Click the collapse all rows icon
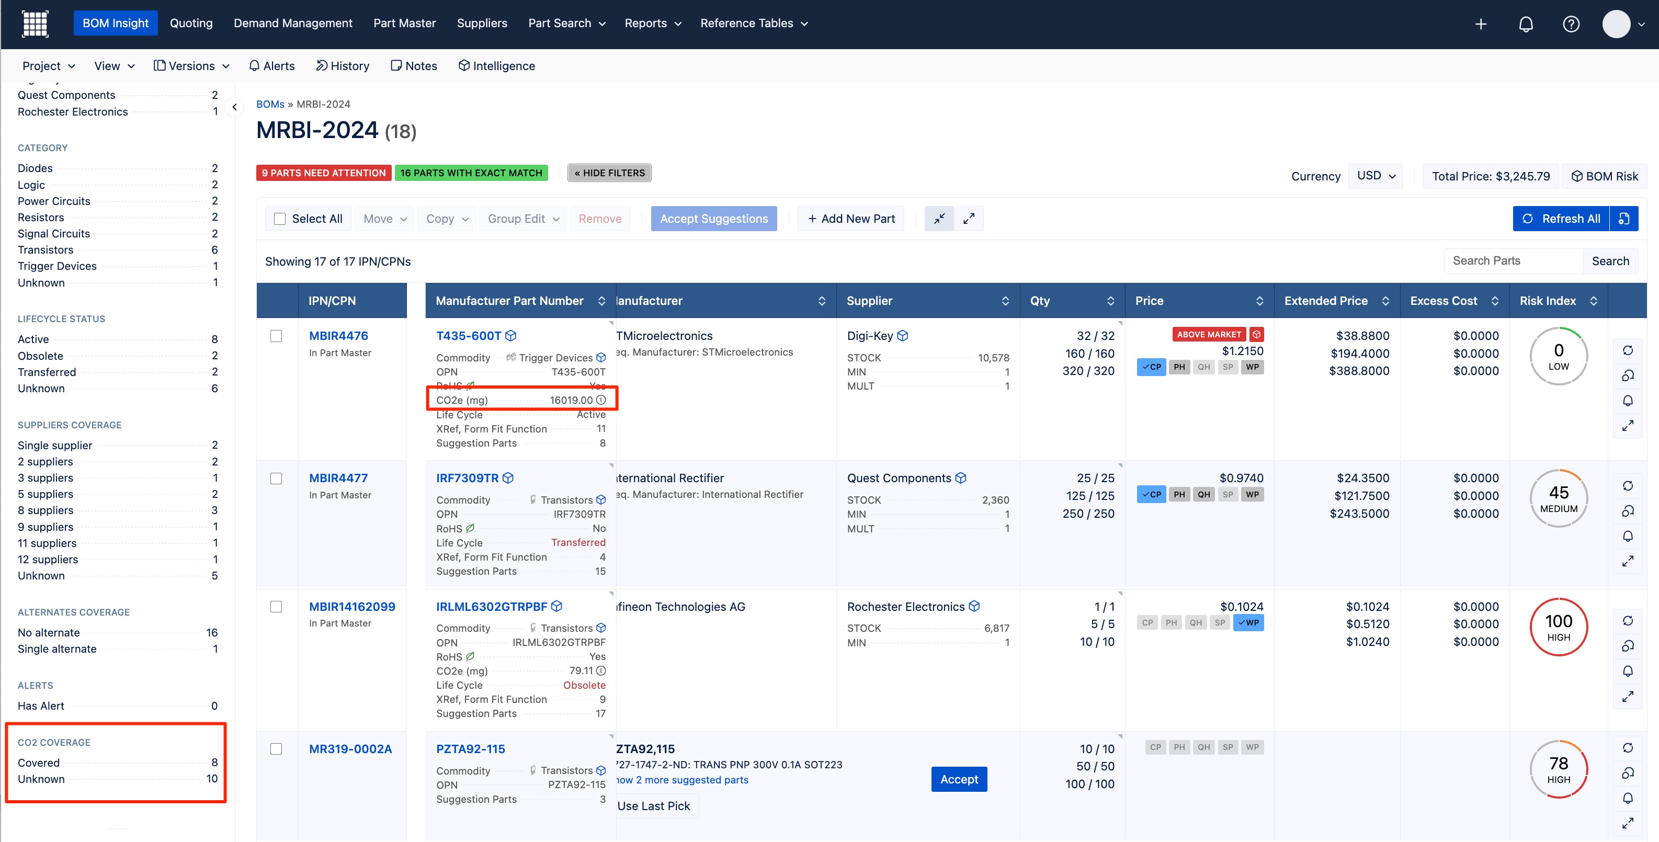 [x=940, y=219]
